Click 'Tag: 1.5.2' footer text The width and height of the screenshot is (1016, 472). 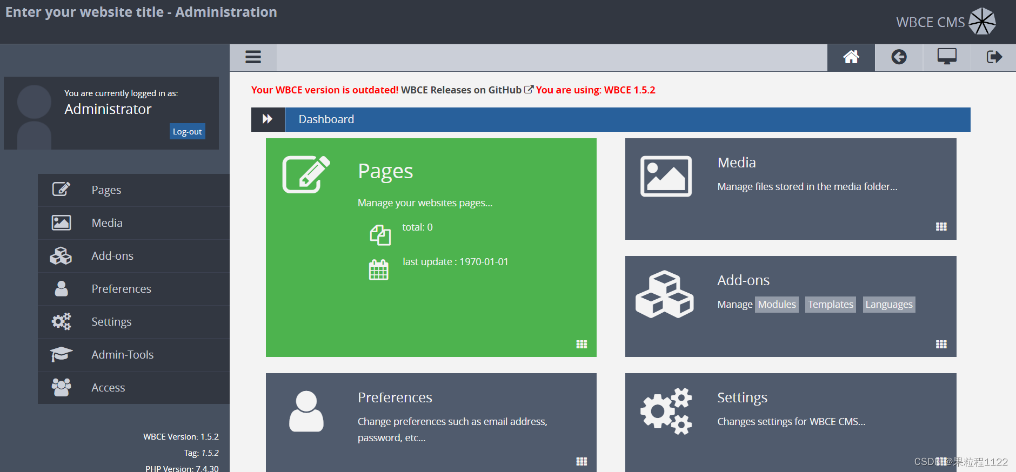(x=201, y=453)
